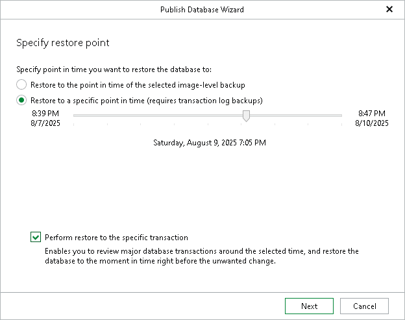Click the 8:47 PM 8/10/2025 end label
The width and height of the screenshot is (405, 320).
pos(372,118)
